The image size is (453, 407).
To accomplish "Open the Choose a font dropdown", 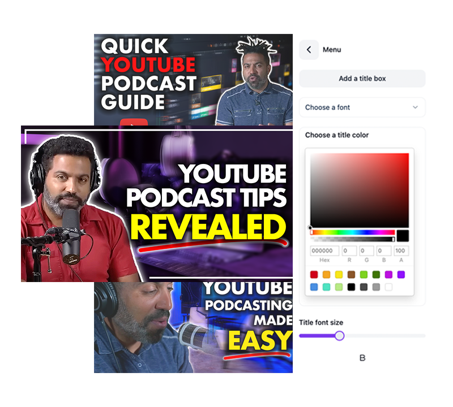I will [362, 107].
